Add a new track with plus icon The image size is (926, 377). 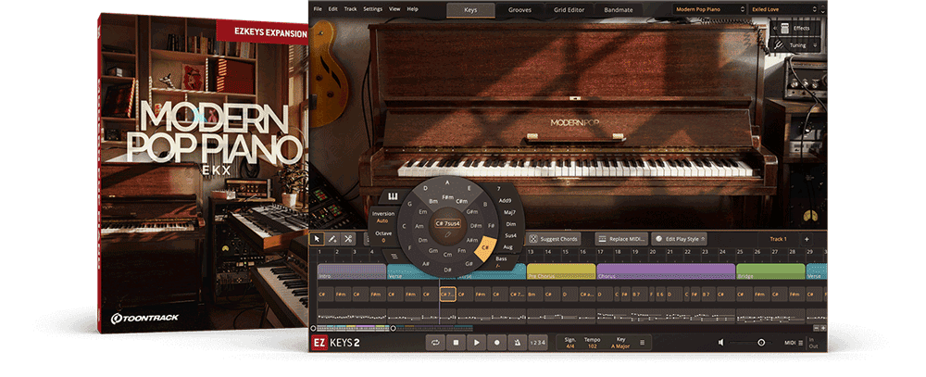coord(807,239)
